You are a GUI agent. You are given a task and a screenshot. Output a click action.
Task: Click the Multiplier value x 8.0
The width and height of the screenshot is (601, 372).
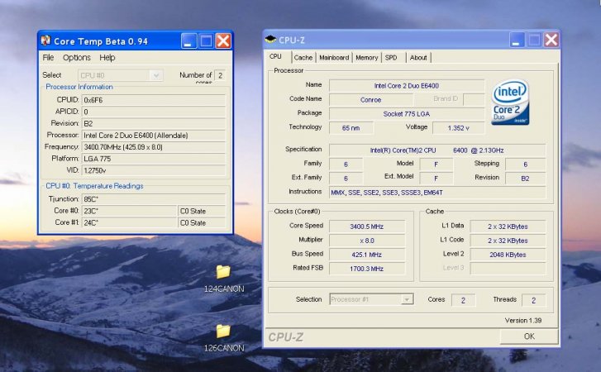tap(367, 241)
